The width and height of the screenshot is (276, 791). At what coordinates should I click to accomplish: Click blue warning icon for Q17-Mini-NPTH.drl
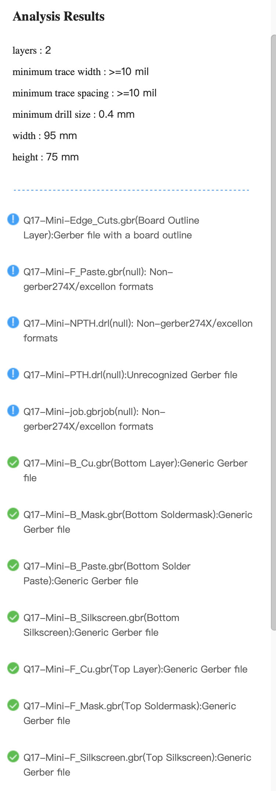pos(13,323)
